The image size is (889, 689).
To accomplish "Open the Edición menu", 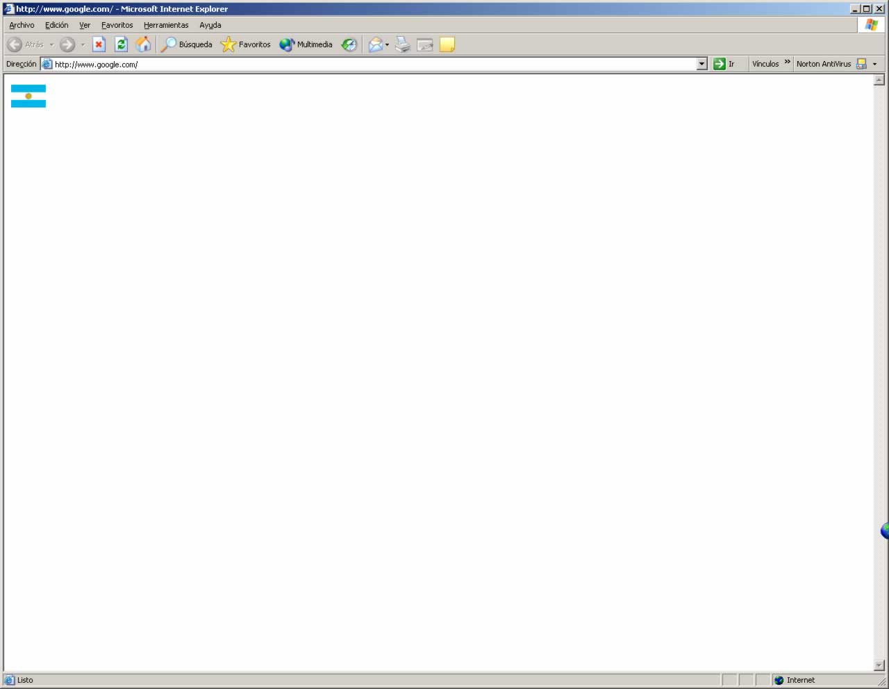I will click(57, 25).
